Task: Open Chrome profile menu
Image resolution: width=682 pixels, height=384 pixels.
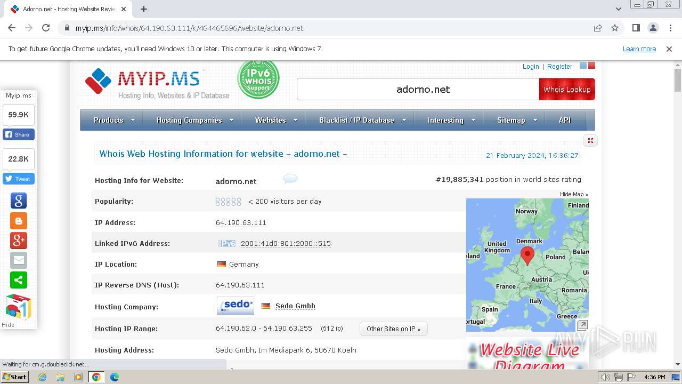Action: tap(653, 28)
